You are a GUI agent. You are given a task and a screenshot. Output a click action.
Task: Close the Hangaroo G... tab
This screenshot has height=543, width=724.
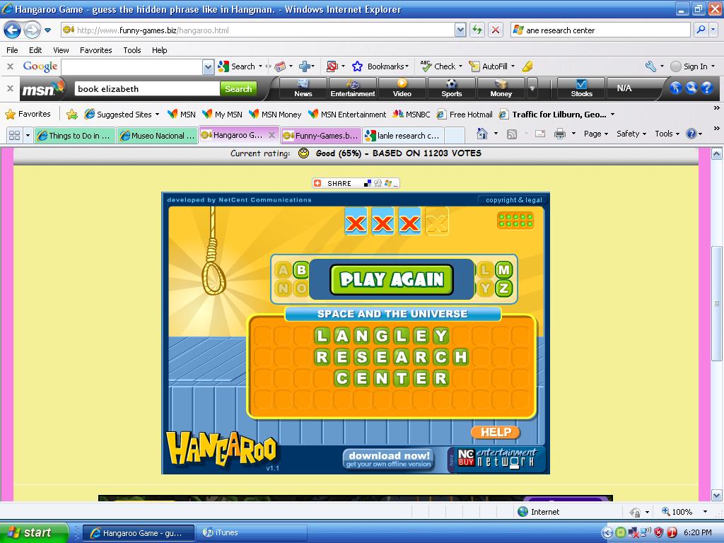272,135
